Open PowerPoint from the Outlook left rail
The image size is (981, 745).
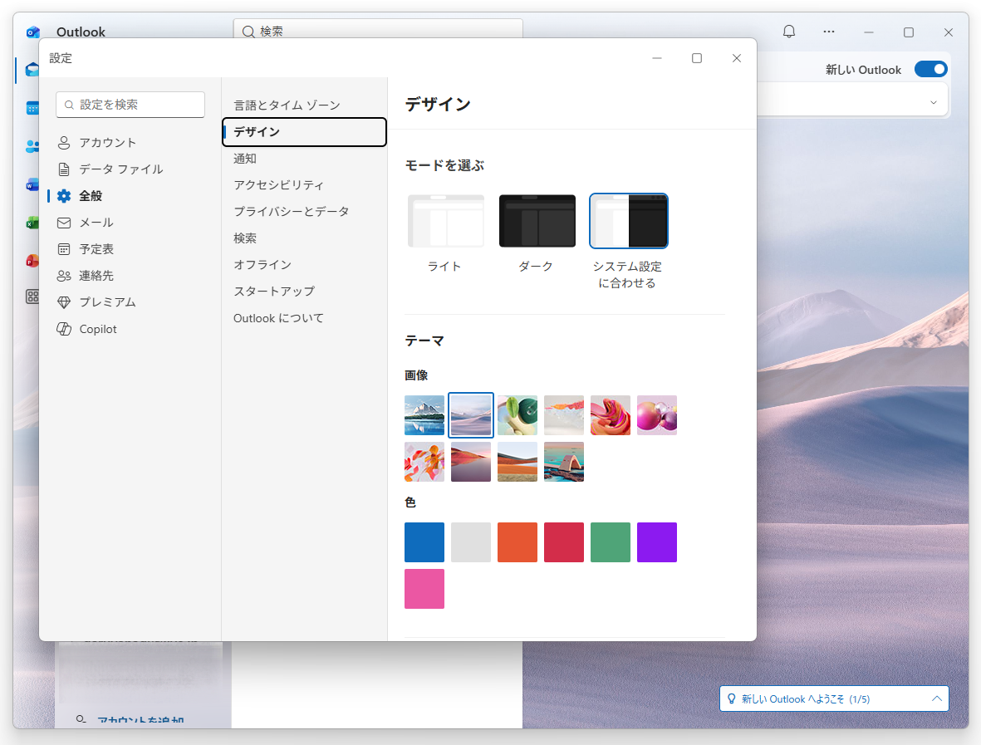point(32,261)
